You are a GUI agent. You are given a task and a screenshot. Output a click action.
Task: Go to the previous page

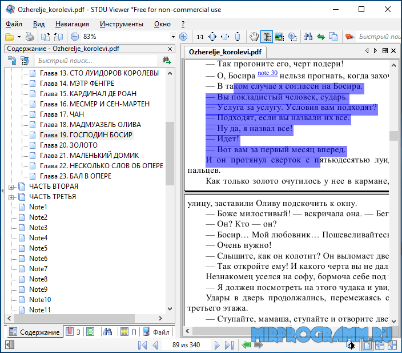[x=155, y=345]
